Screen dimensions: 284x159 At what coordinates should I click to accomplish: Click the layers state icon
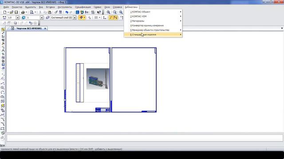[x=47, y=18]
